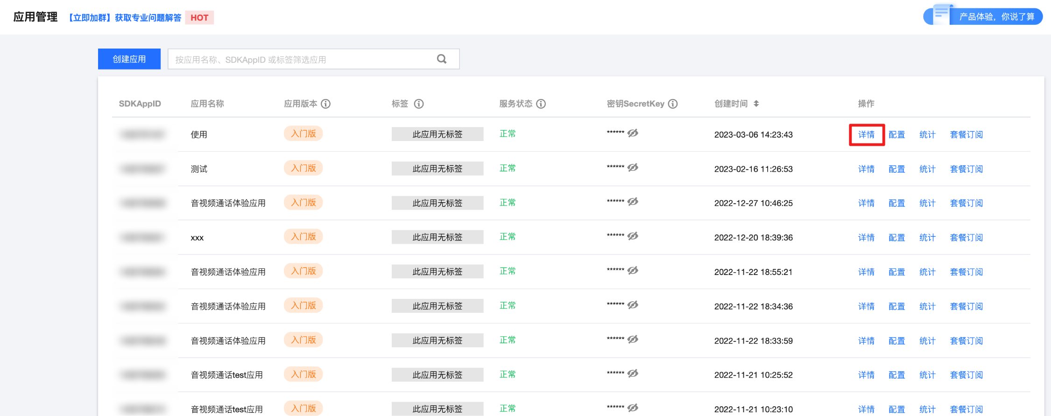The height and width of the screenshot is (416, 1051).
Task: Click the search magnifier icon
Action: [x=441, y=59]
